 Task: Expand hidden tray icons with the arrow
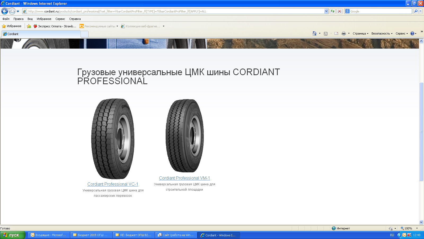(399, 235)
